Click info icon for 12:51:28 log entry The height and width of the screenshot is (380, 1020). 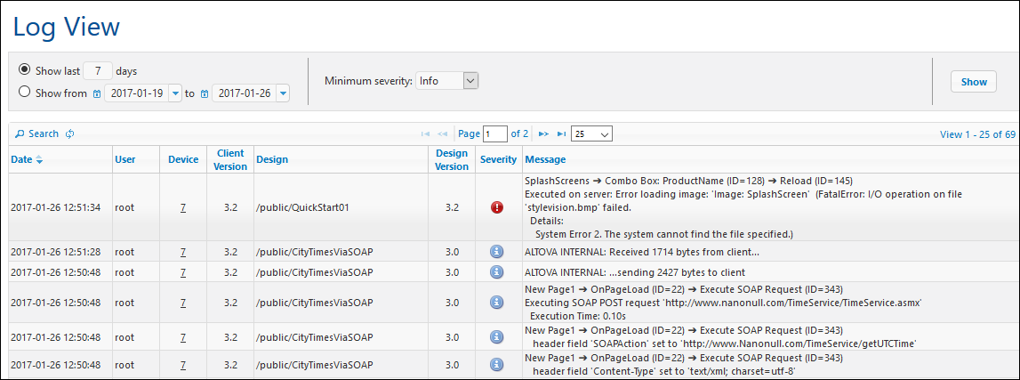coord(496,252)
